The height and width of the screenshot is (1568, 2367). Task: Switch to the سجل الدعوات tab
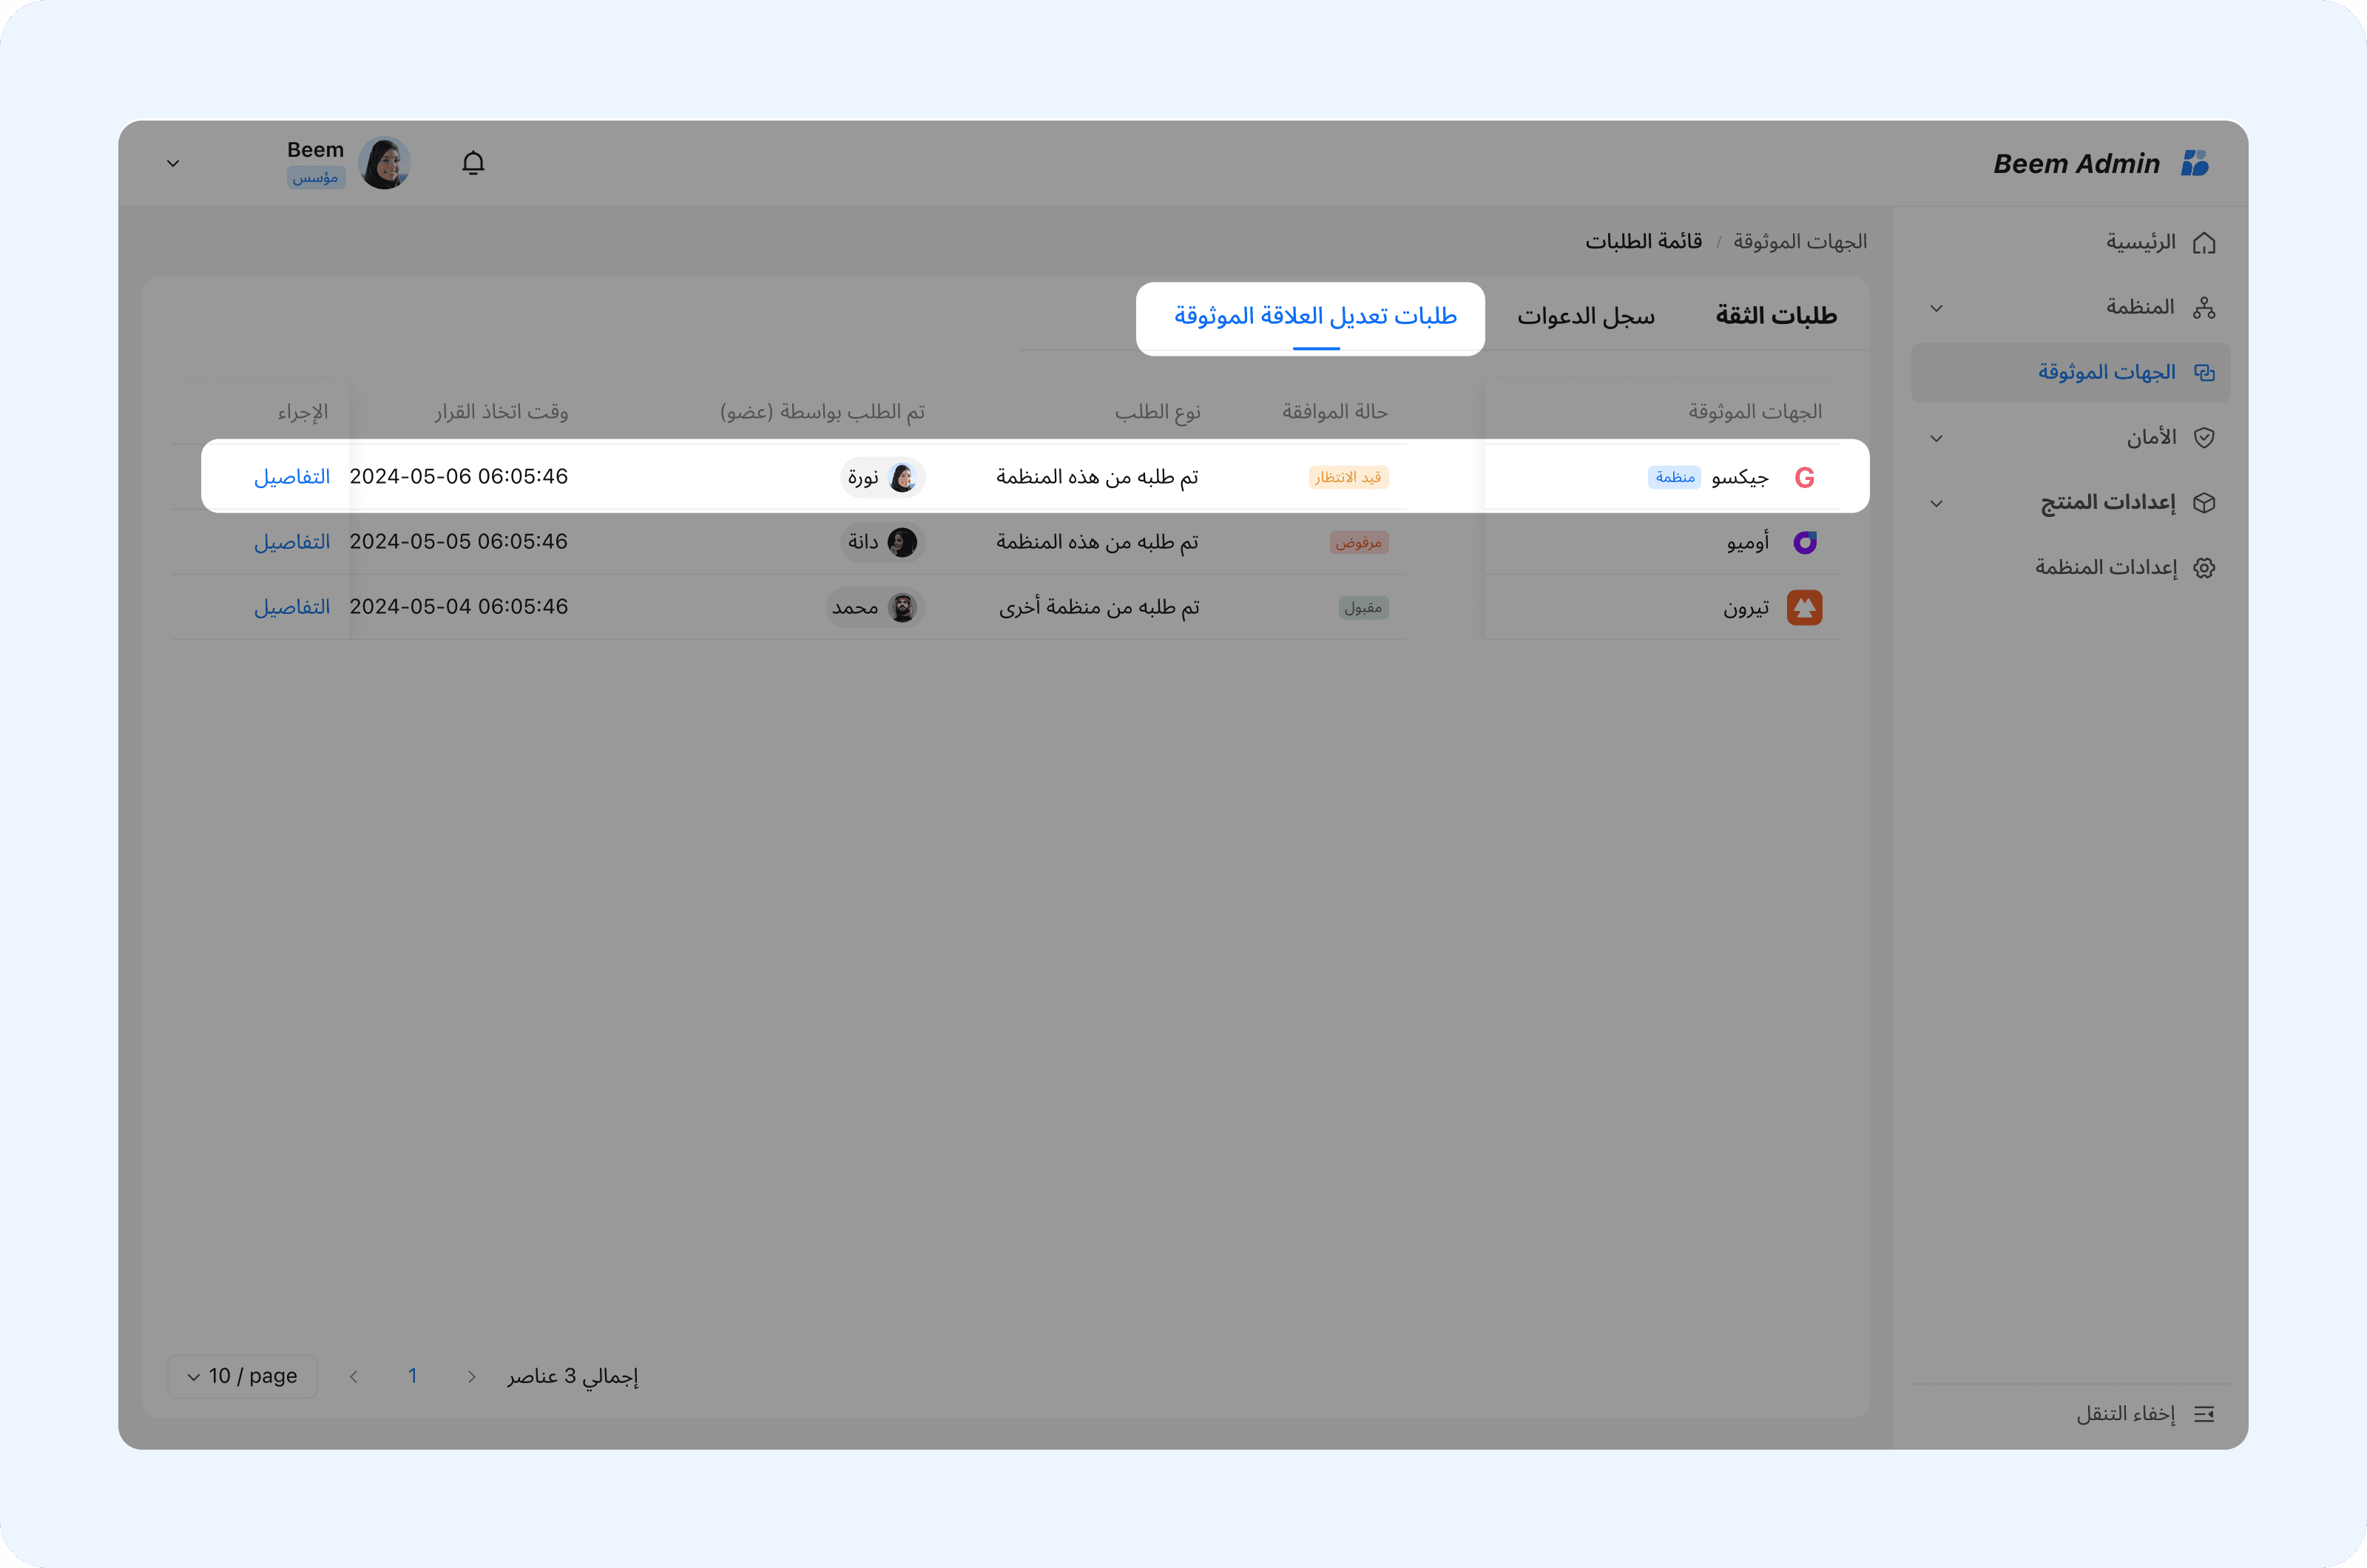[1585, 316]
